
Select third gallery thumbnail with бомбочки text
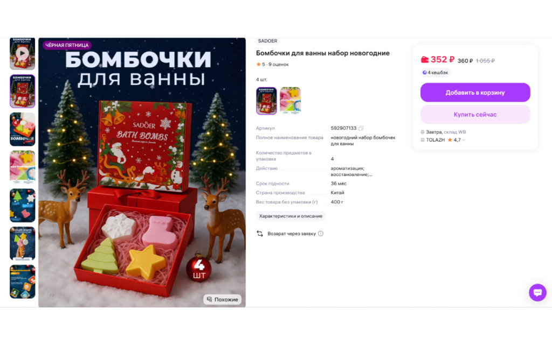click(x=22, y=129)
